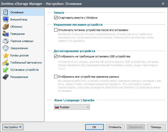Screen dimensions: 168x132
Task: Open the Основные settings section
Action: click(x=23, y=12)
